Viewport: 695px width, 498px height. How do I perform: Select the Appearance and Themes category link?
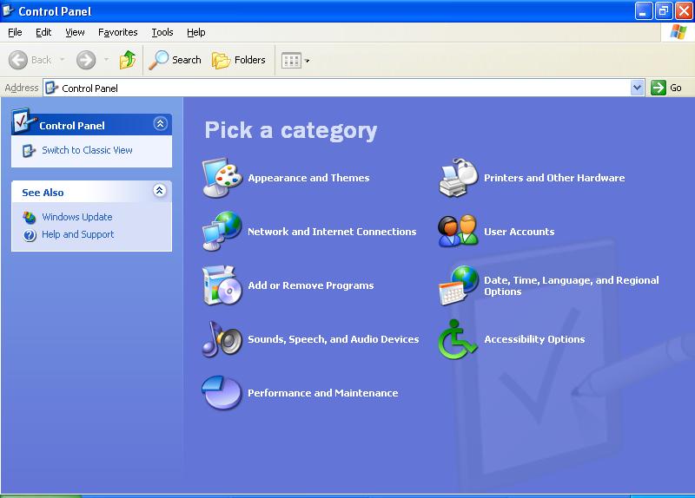pyautogui.click(x=308, y=178)
